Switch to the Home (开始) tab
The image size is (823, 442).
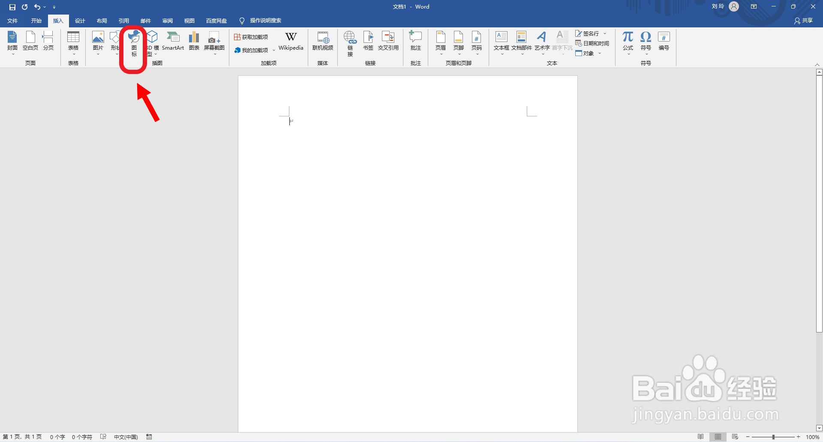point(36,21)
